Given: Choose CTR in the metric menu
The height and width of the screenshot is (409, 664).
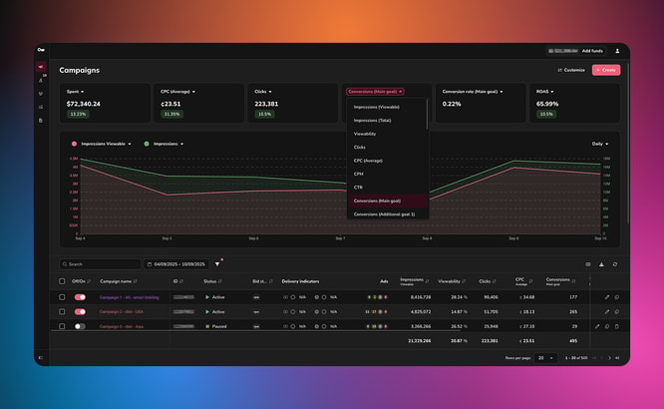Looking at the screenshot, I should [x=388, y=188].
